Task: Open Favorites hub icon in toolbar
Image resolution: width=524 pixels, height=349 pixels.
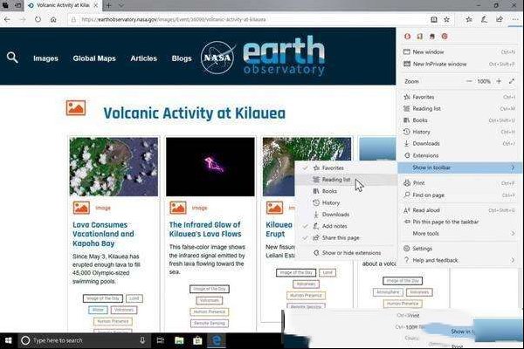Action: [x=469, y=20]
